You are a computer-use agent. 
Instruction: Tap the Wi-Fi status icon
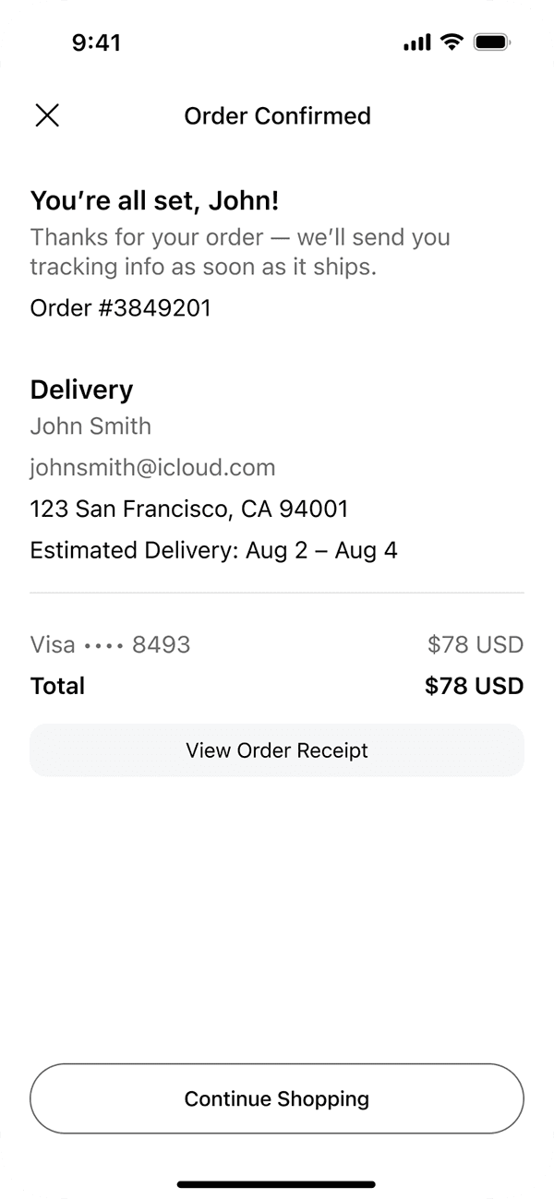(x=452, y=42)
